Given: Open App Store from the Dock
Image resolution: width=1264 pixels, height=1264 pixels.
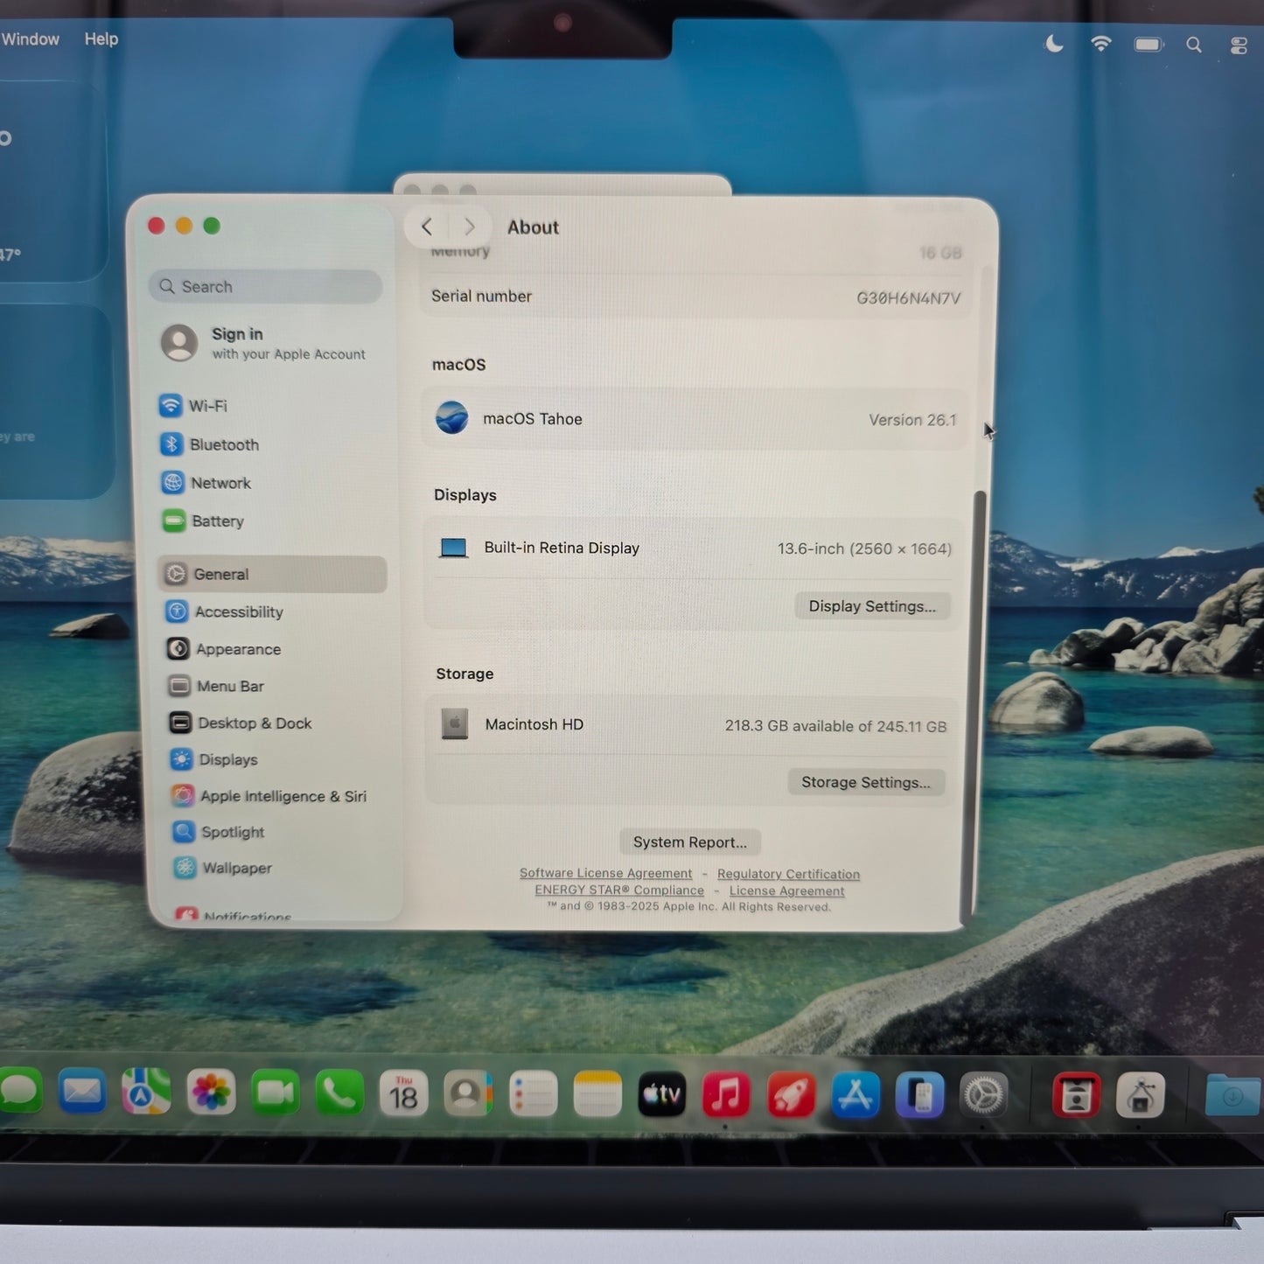Looking at the screenshot, I should pyautogui.click(x=856, y=1093).
